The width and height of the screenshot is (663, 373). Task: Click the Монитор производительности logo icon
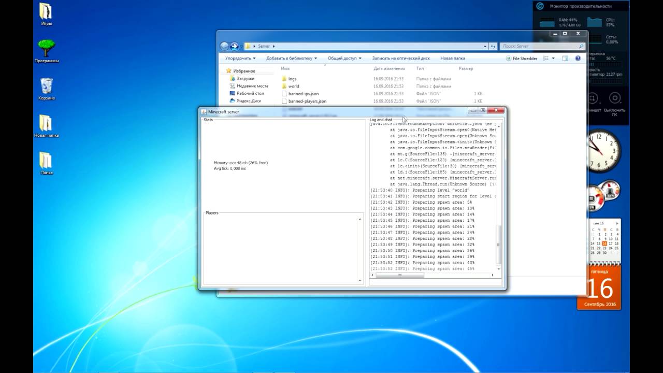pos(540,6)
